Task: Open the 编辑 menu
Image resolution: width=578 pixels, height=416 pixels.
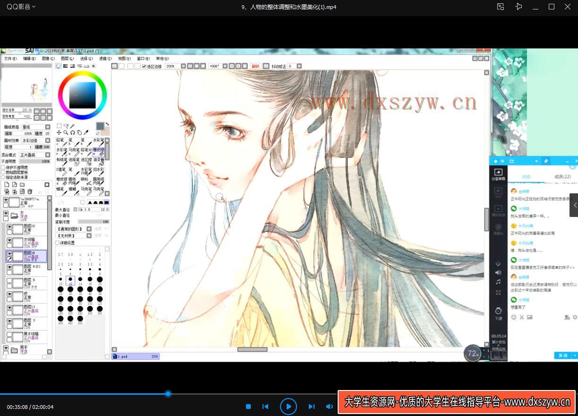Action: 29,59
